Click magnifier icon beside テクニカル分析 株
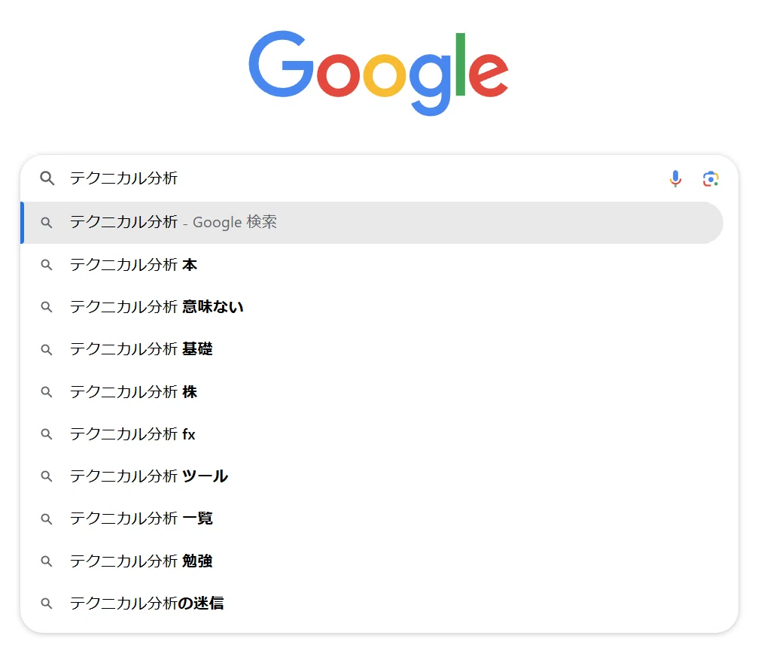 (46, 391)
